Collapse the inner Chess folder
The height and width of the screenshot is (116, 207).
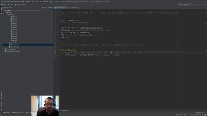pos(5,13)
